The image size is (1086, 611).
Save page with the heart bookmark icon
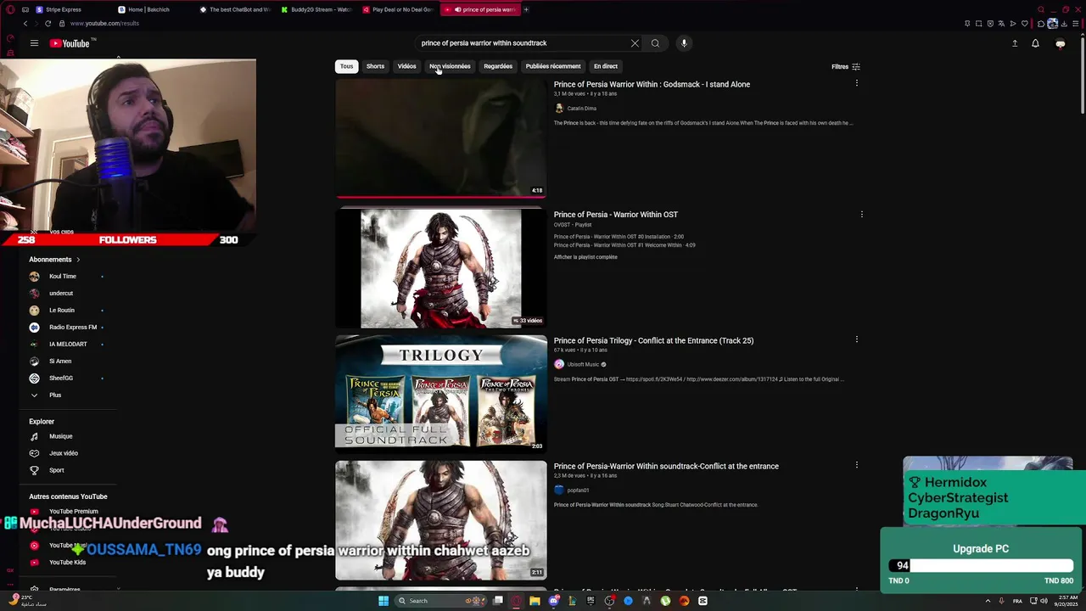(1024, 24)
